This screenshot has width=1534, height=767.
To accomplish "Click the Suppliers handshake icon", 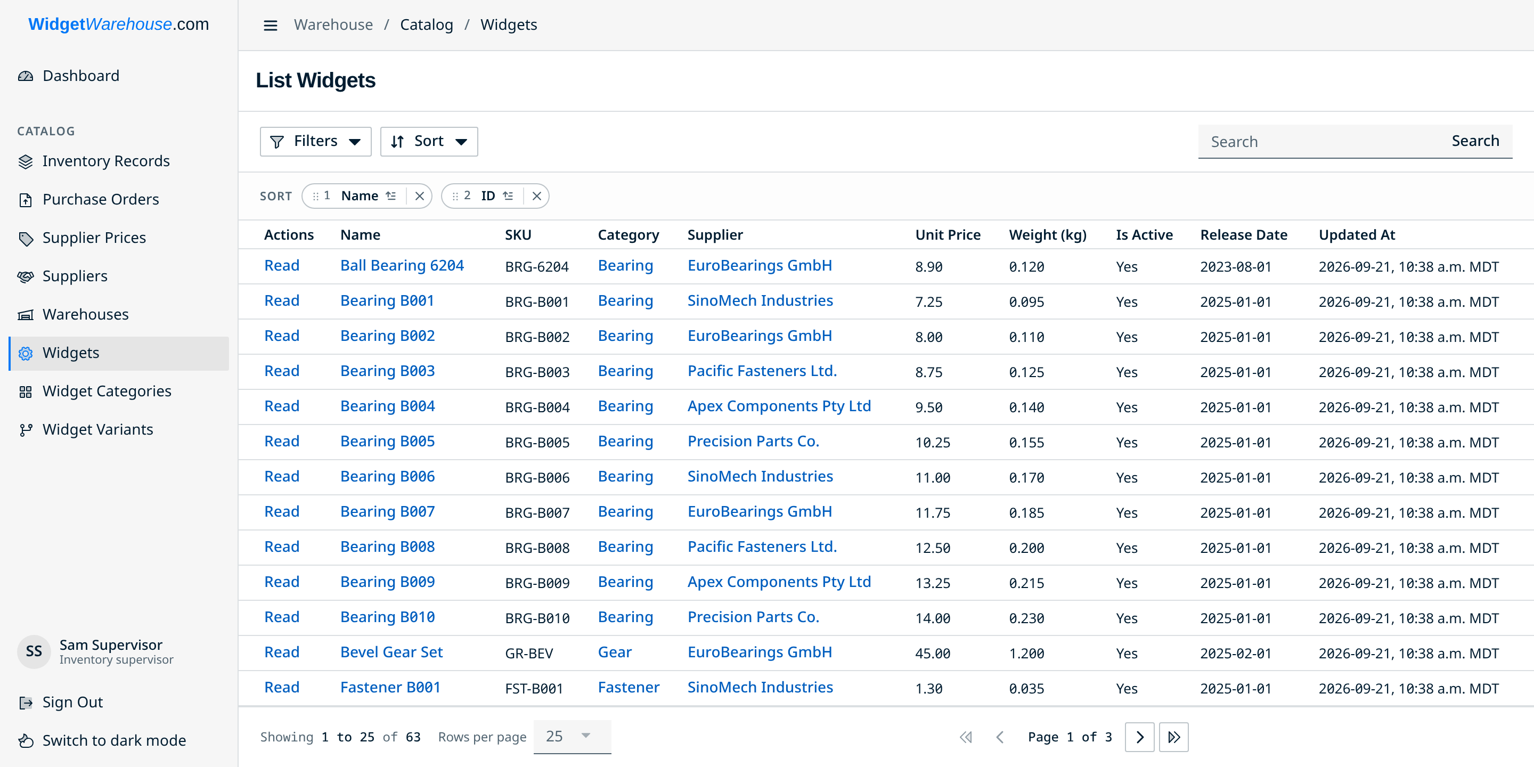I will tap(26, 276).
